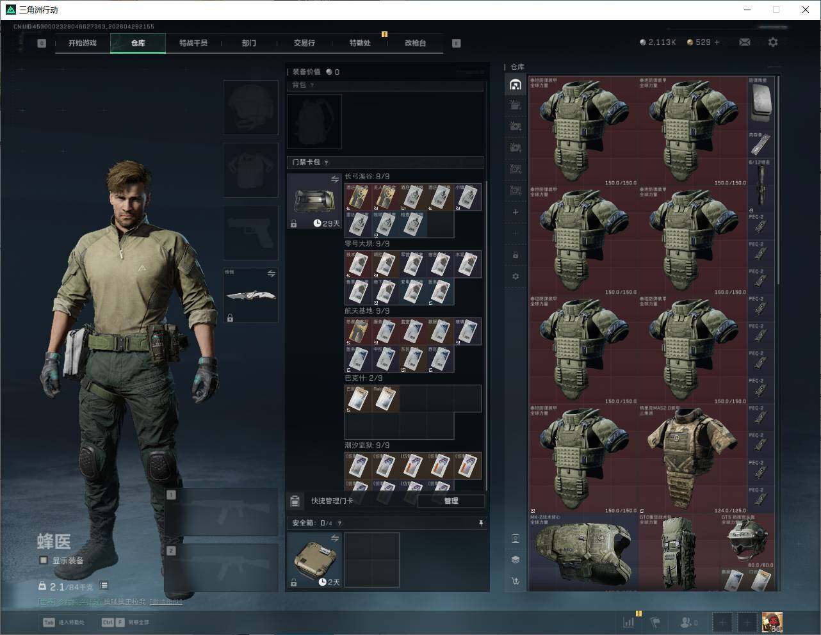Click the stash sort arrow icon
Image resolution: width=821 pixels, height=635 pixels.
(x=516, y=581)
